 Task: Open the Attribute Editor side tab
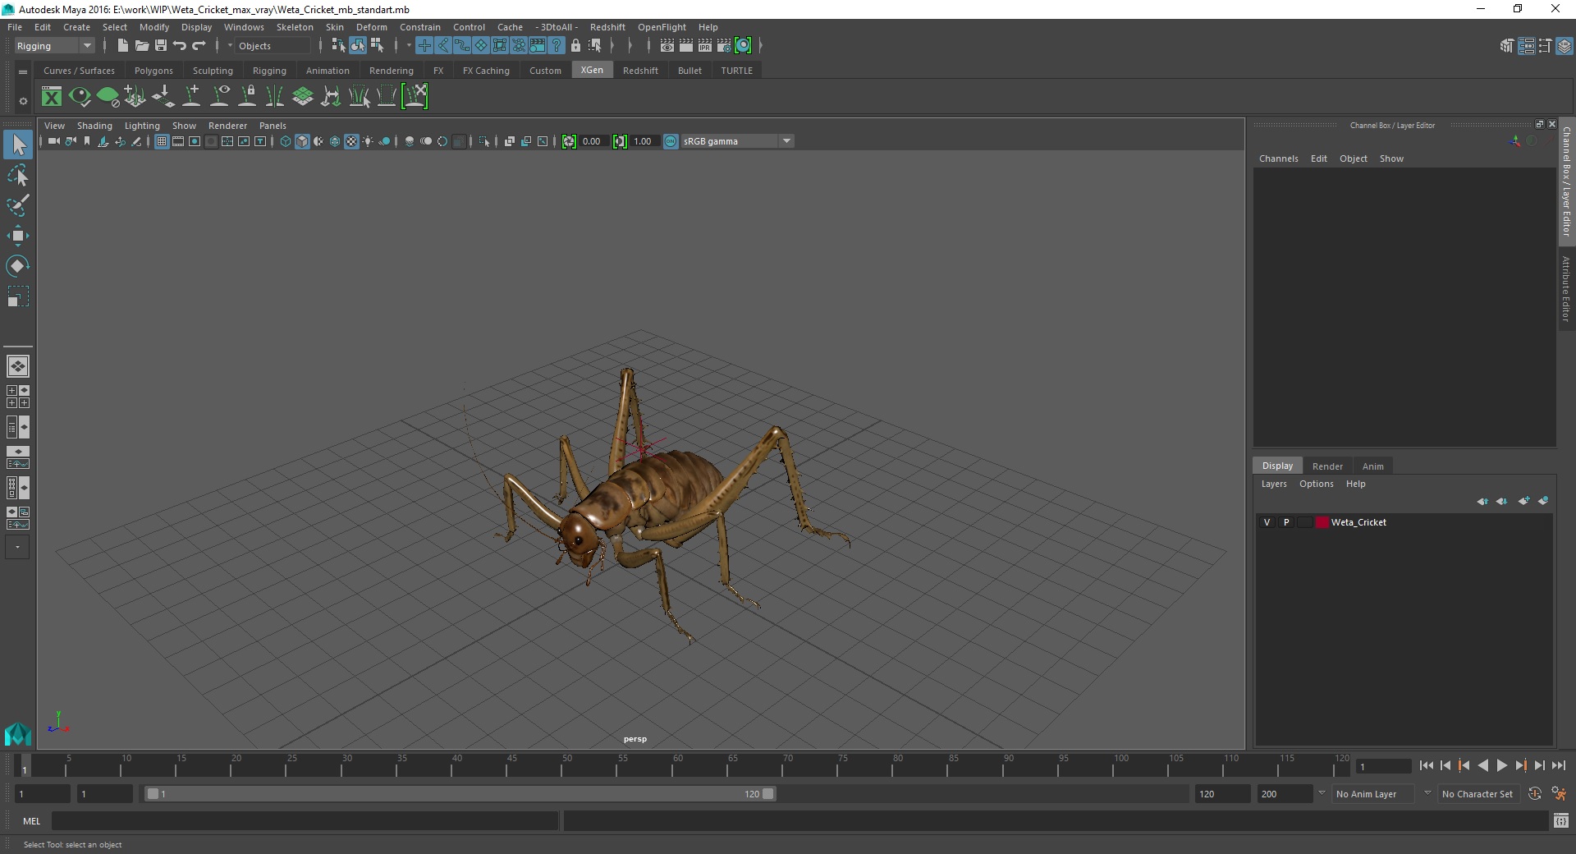(x=1566, y=288)
